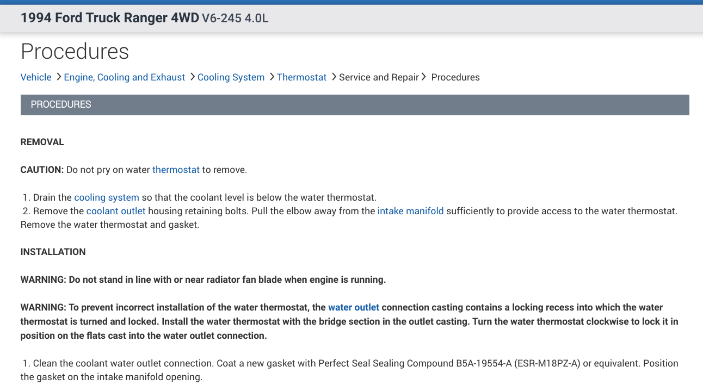Click the gray PROCEDURES section header bar
Screen dimensions: 703x391
click(355, 104)
